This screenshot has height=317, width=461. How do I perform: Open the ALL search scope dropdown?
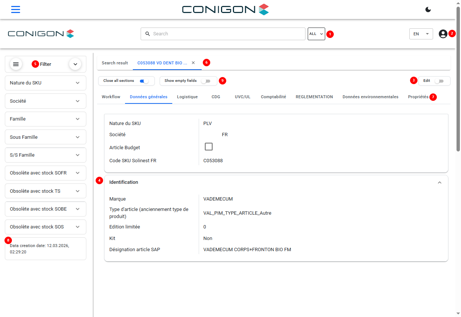(x=316, y=34)
